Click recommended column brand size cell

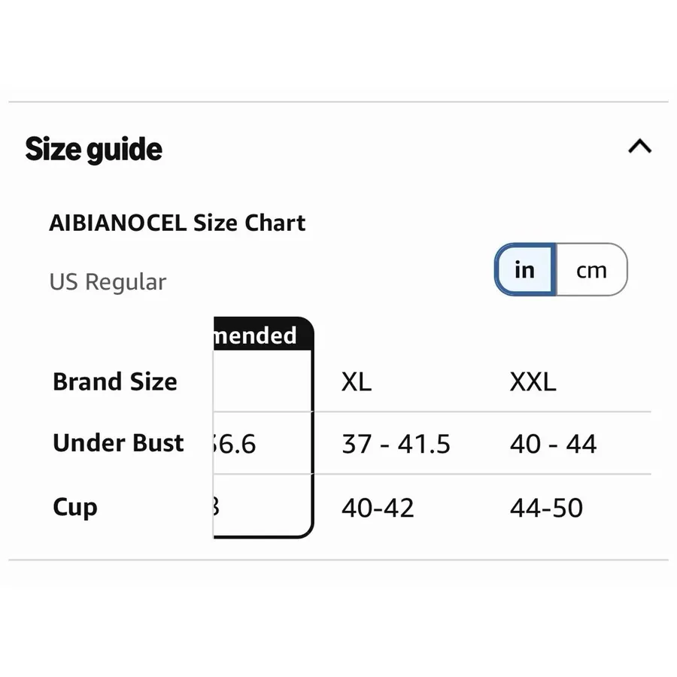click(x=262, y=381)
